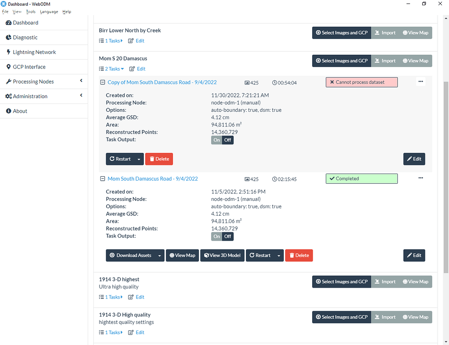Open the Language menu
Image resolution: width=449 pixels, height=345 pixels.
(49, 12)
